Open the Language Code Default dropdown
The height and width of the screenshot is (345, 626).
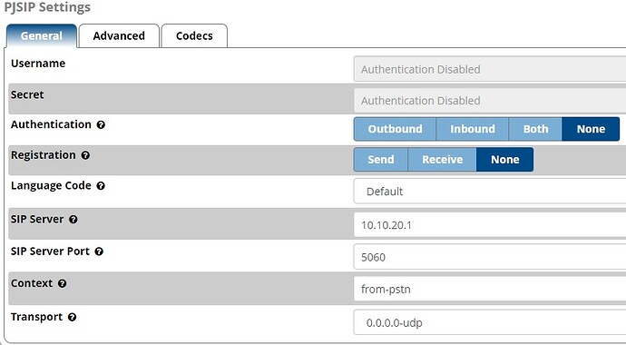(490, 192)
